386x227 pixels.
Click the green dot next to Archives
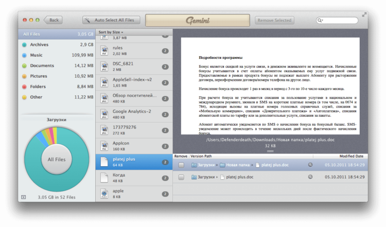tap(24, 45)
